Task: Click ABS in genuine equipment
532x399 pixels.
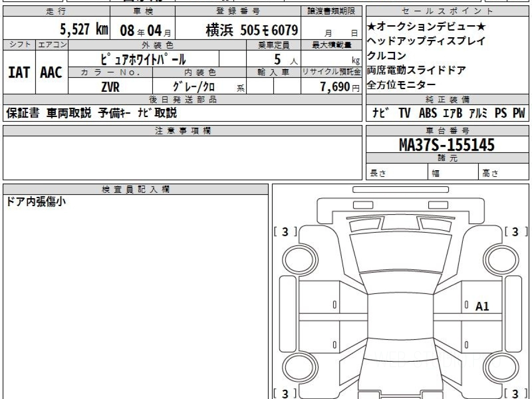Action: 428,113
